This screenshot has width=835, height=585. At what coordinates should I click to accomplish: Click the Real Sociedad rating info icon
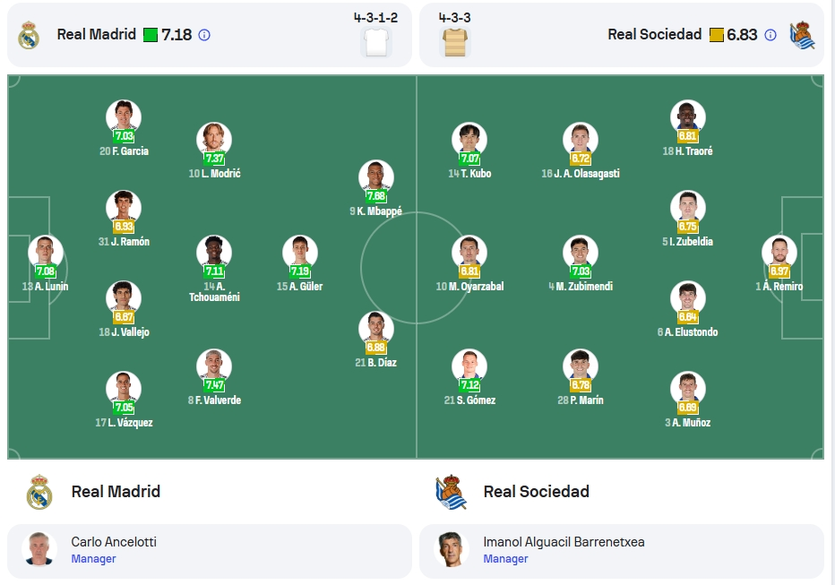coord(770,35)
